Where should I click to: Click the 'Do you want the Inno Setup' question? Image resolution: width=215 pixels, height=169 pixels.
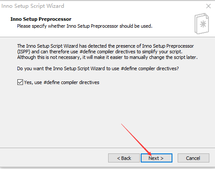pyautogui.click(x=98, y=68)
